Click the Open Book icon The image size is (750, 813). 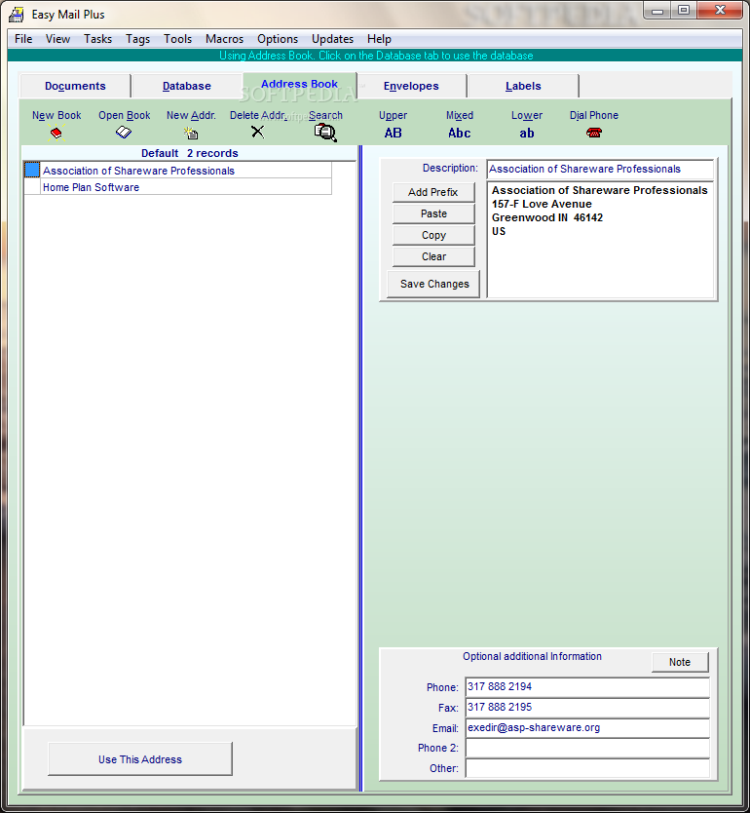click(x=124, y=133)
